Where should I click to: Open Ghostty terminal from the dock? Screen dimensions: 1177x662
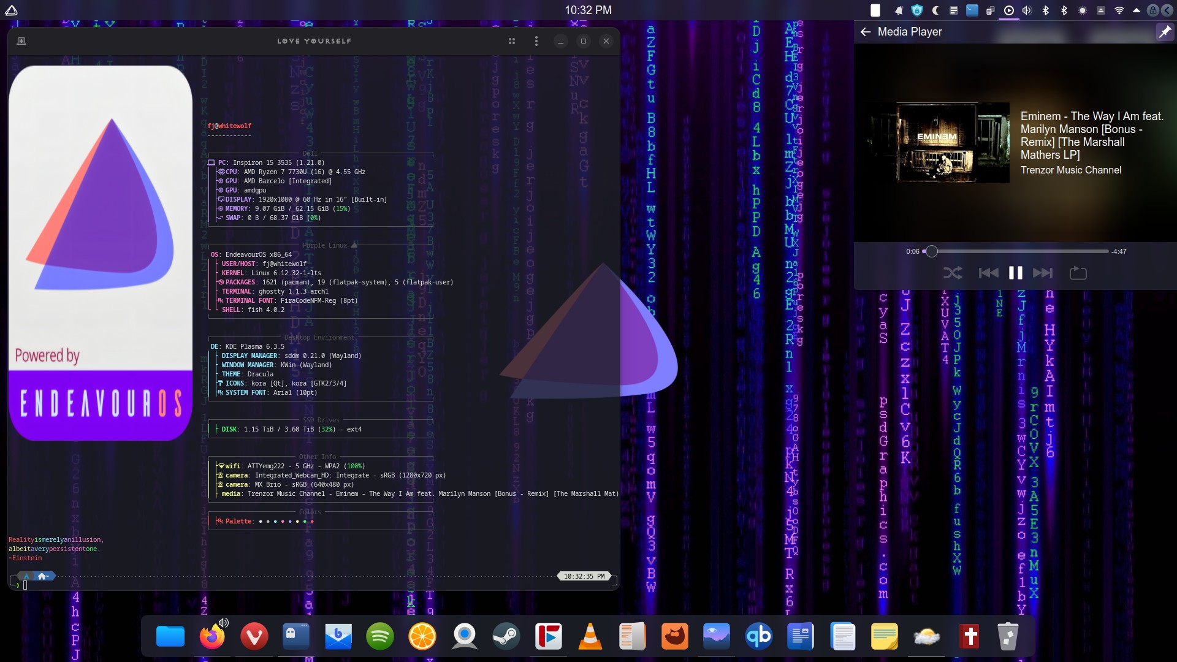click(295, 637)
